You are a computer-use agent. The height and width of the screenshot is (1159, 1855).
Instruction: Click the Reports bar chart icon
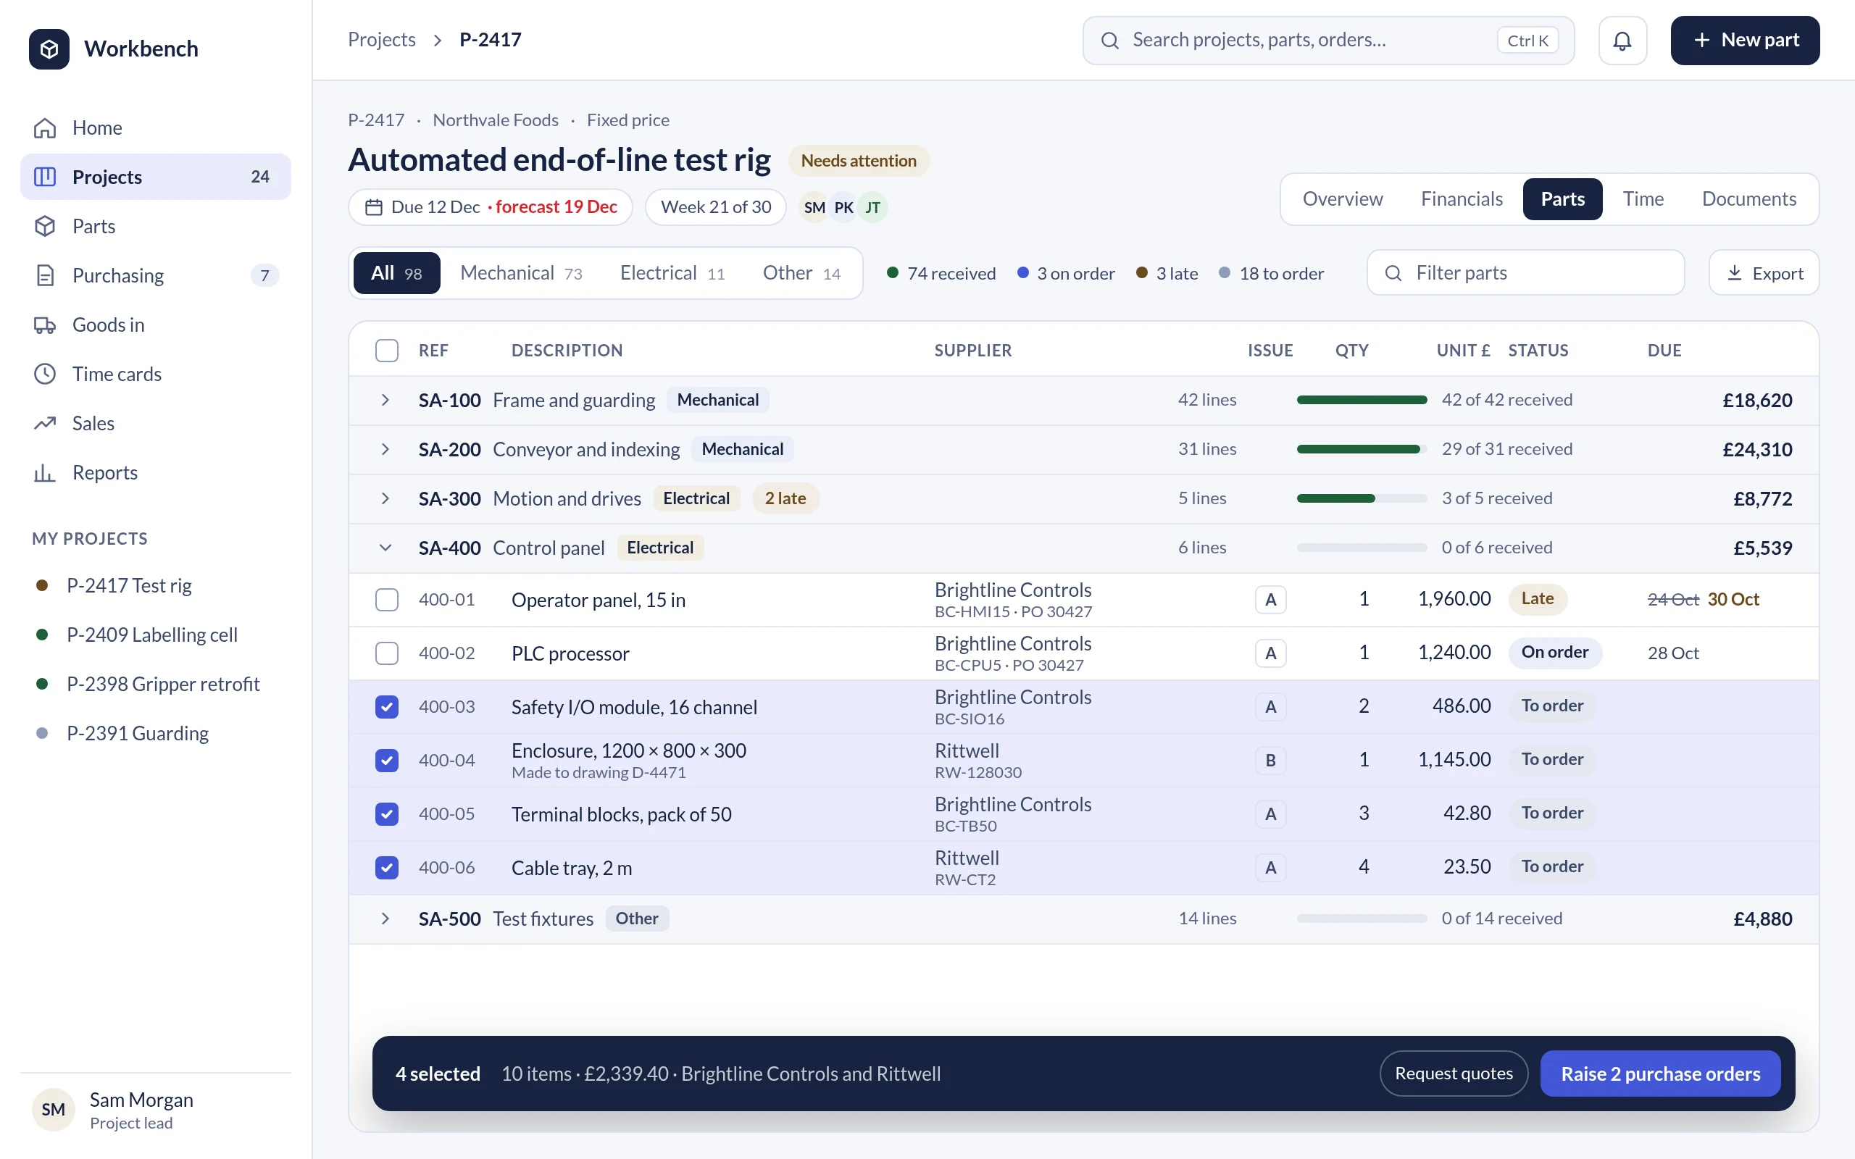tap(45, 472)
